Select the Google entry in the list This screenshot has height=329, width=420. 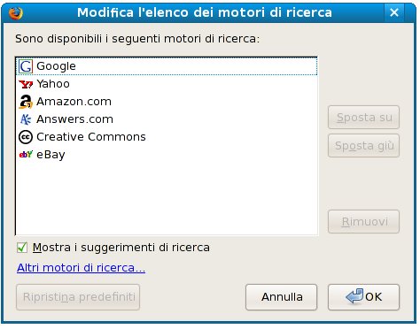pyautogui.click(x=167, y=66)
